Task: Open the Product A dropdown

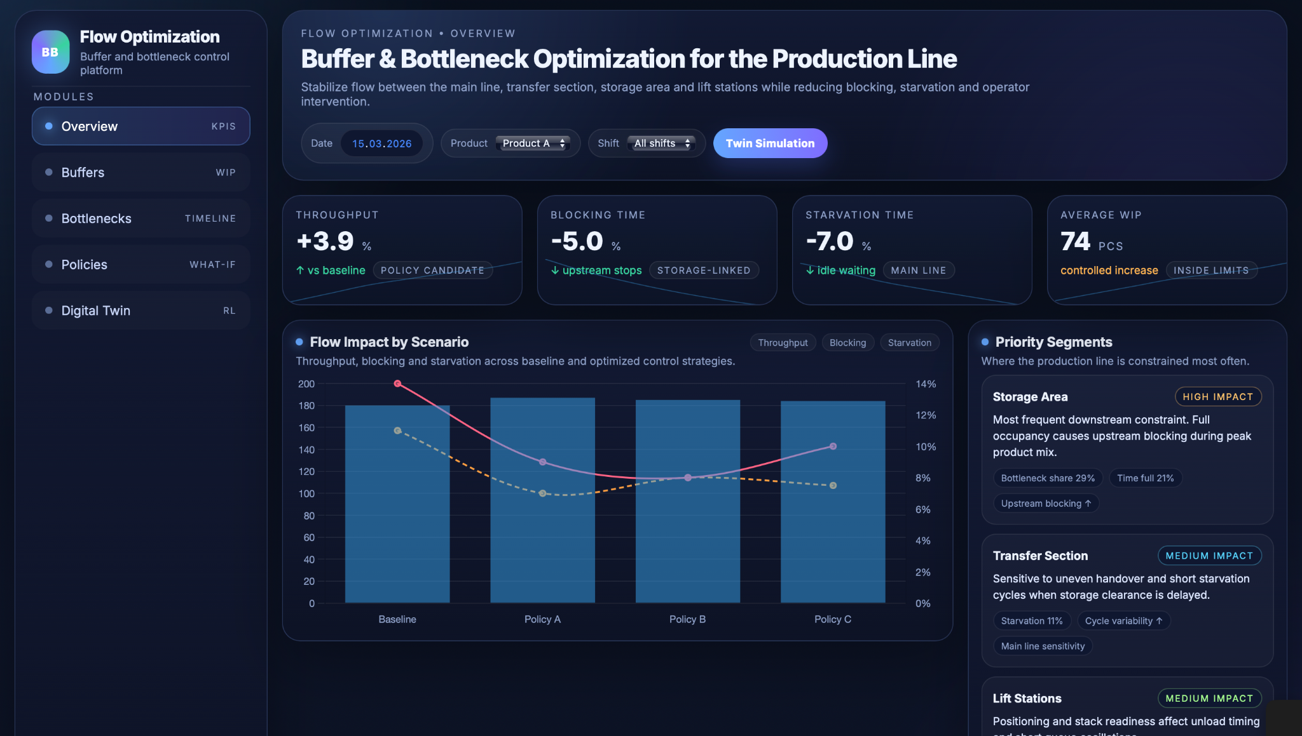Action: coord(533,144)
